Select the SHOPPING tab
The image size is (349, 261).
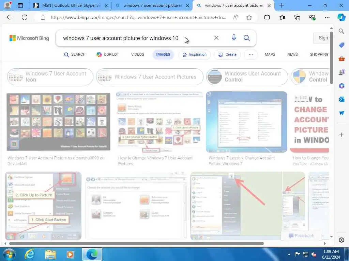coord(319,54)
